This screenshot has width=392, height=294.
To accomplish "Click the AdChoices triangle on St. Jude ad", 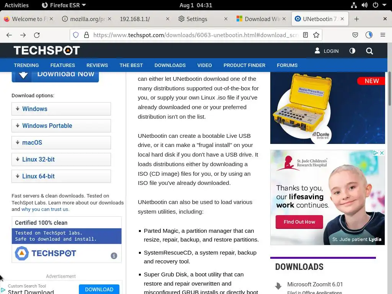I will pyautogui.click(x=376, y=153).
